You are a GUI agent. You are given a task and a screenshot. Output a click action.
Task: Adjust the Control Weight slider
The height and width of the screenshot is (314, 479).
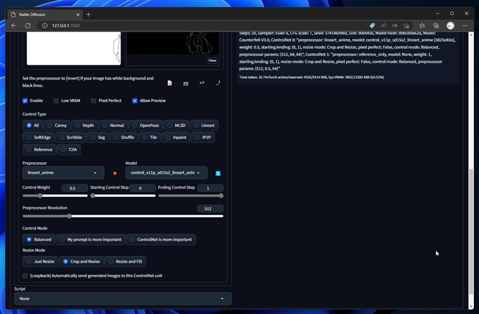click(x=55, y=195)
